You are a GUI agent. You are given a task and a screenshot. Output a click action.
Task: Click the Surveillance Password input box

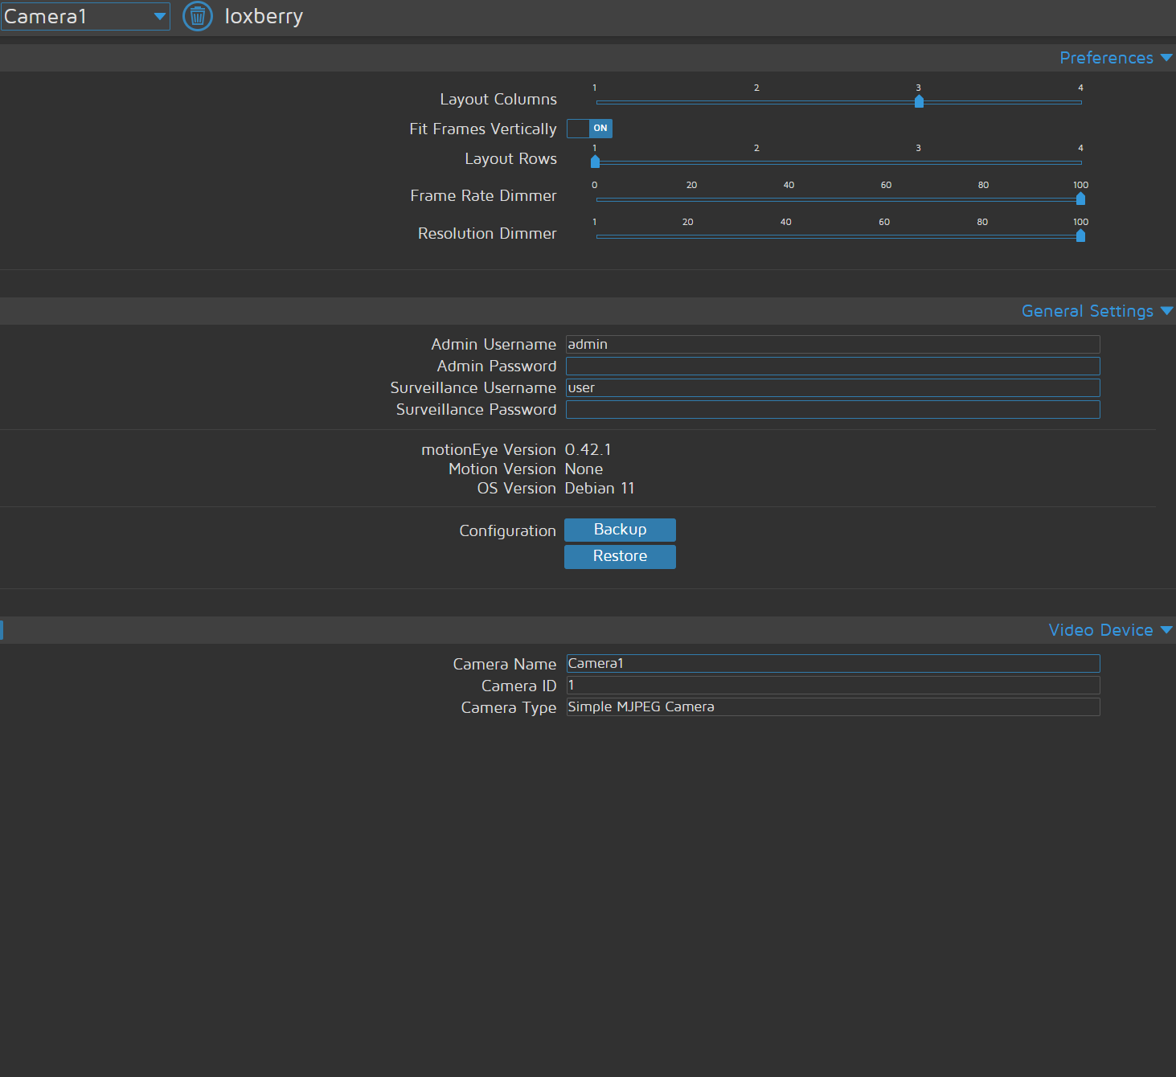[832, 409]
